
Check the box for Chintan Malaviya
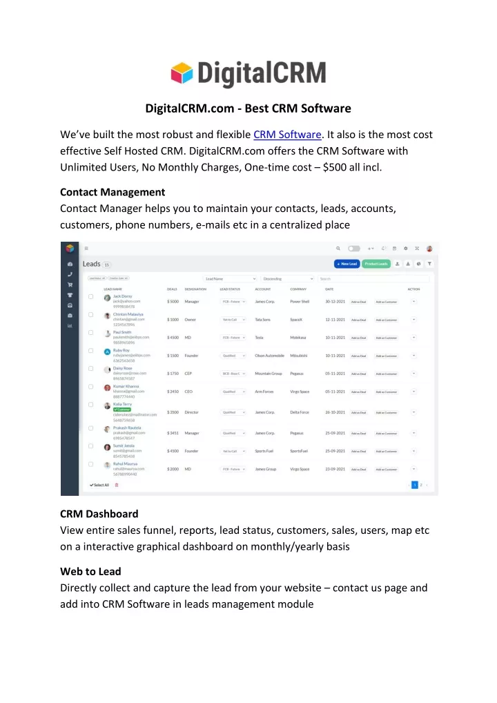point(91,315)
